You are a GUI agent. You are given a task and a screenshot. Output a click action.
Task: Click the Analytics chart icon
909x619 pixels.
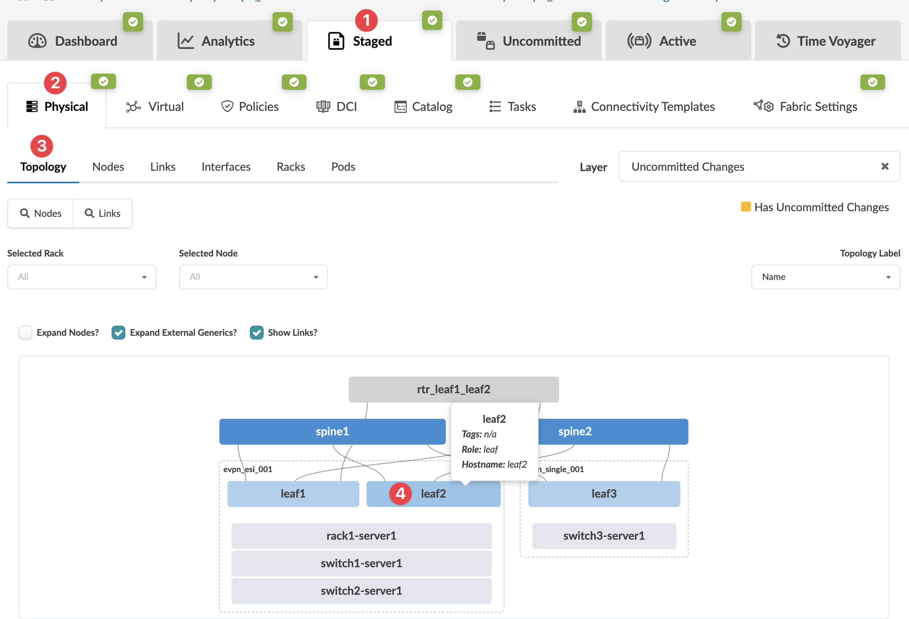186,41
